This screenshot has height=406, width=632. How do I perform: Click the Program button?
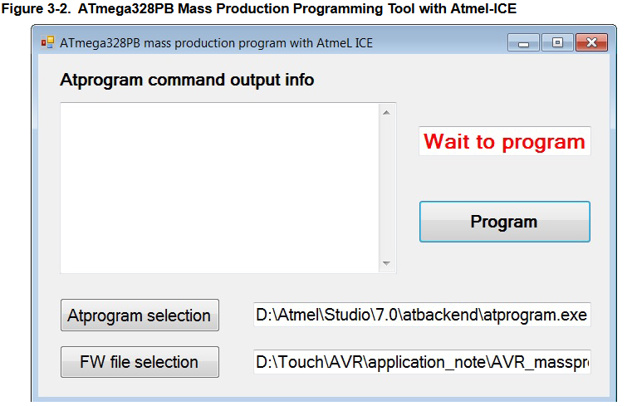505,222
